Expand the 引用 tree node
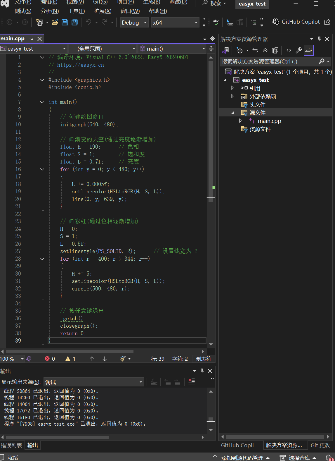 coord(232,88)
